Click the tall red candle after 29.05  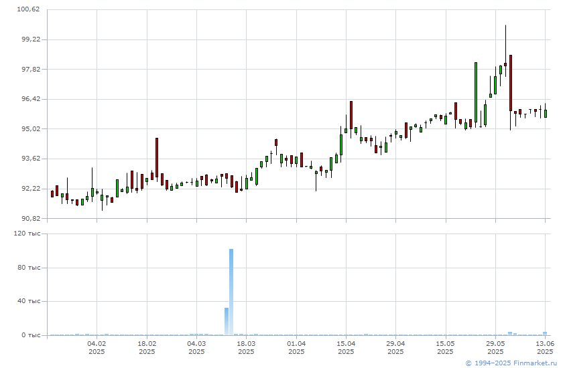(x=511, y=83)
